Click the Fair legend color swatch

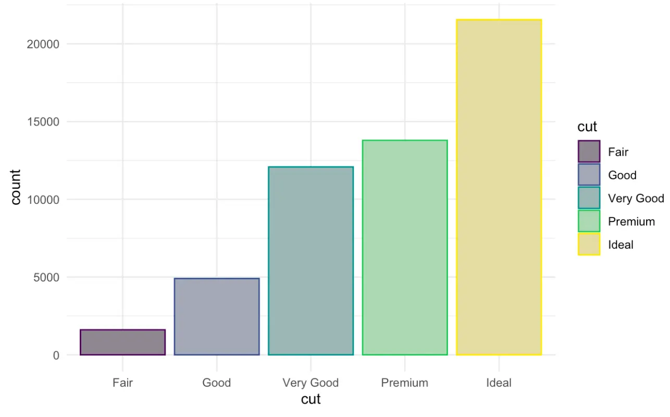(x=589, y=152)
